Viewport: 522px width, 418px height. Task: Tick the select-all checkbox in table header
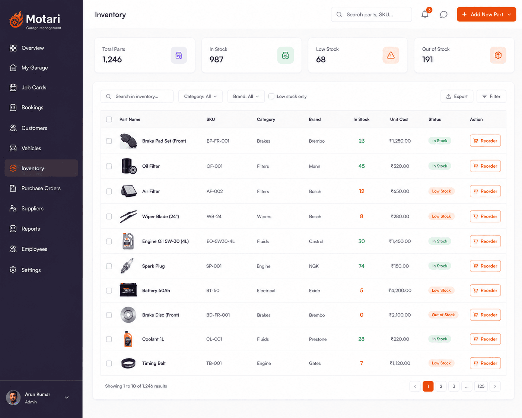(109, 120)
